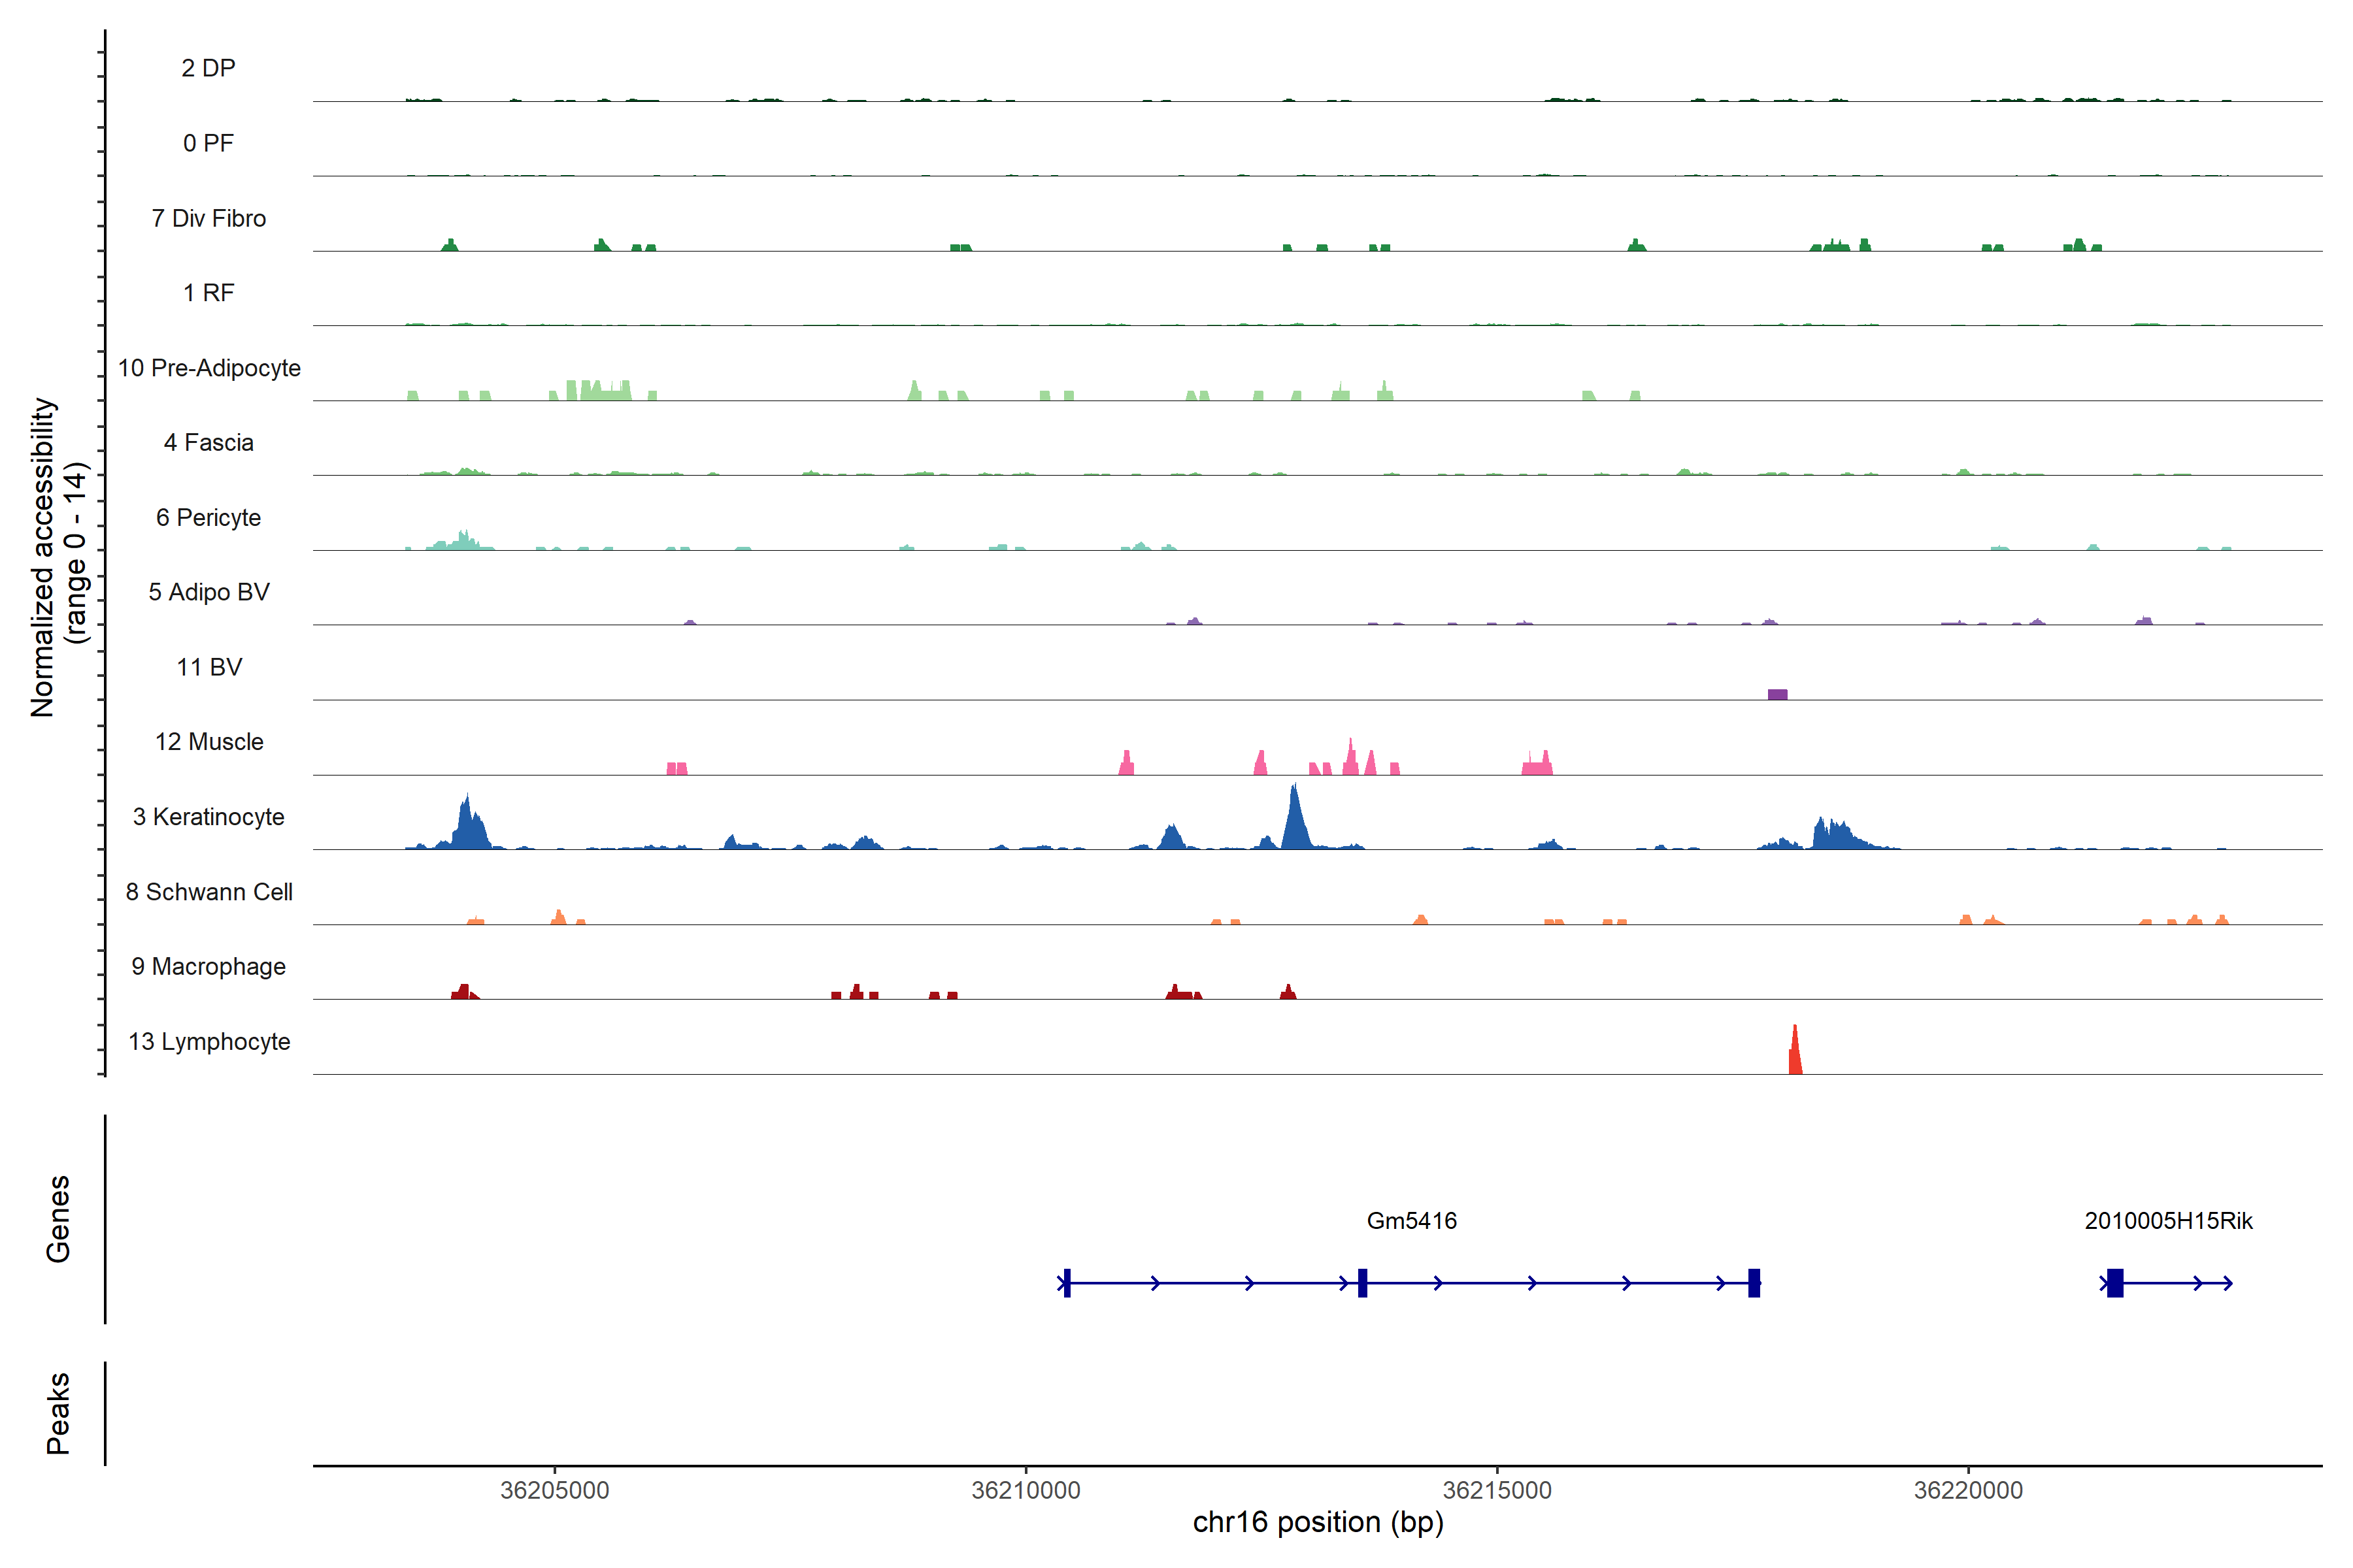Image resolution: width=2353 pixels, height=1568 pixels.
Task: Select the 12 Muscle track label
Action: (209, 742)
